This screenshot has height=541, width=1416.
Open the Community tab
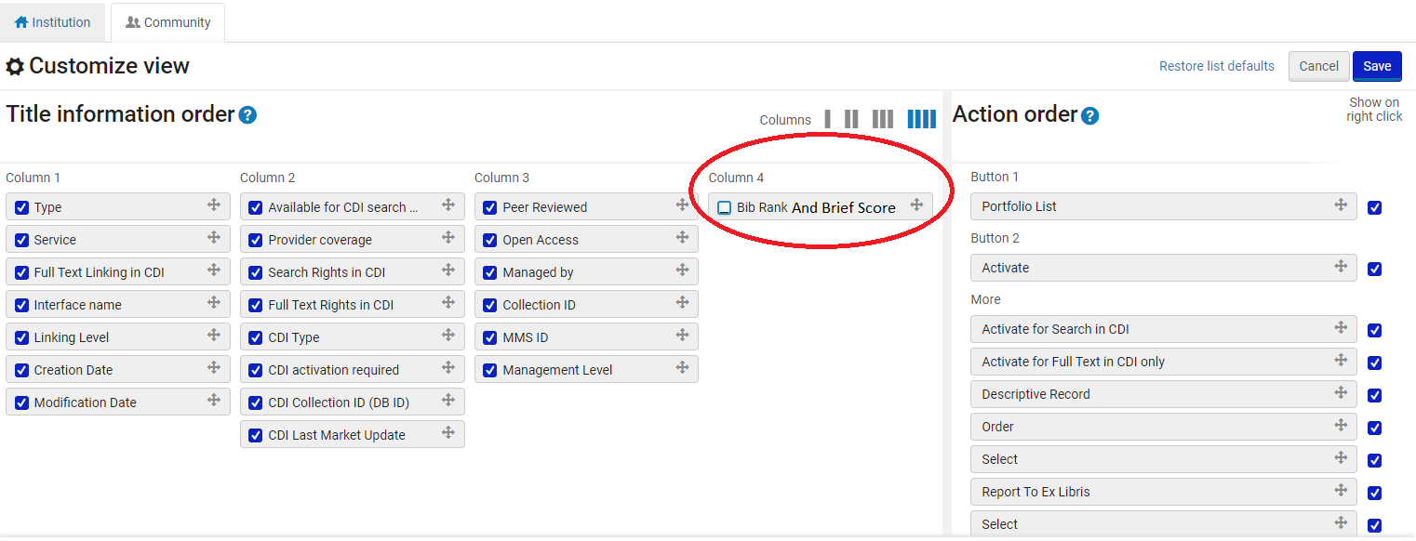168,22
